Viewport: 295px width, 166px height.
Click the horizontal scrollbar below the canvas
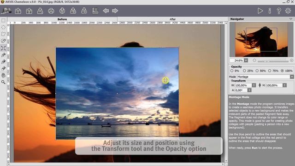(116, 164)
